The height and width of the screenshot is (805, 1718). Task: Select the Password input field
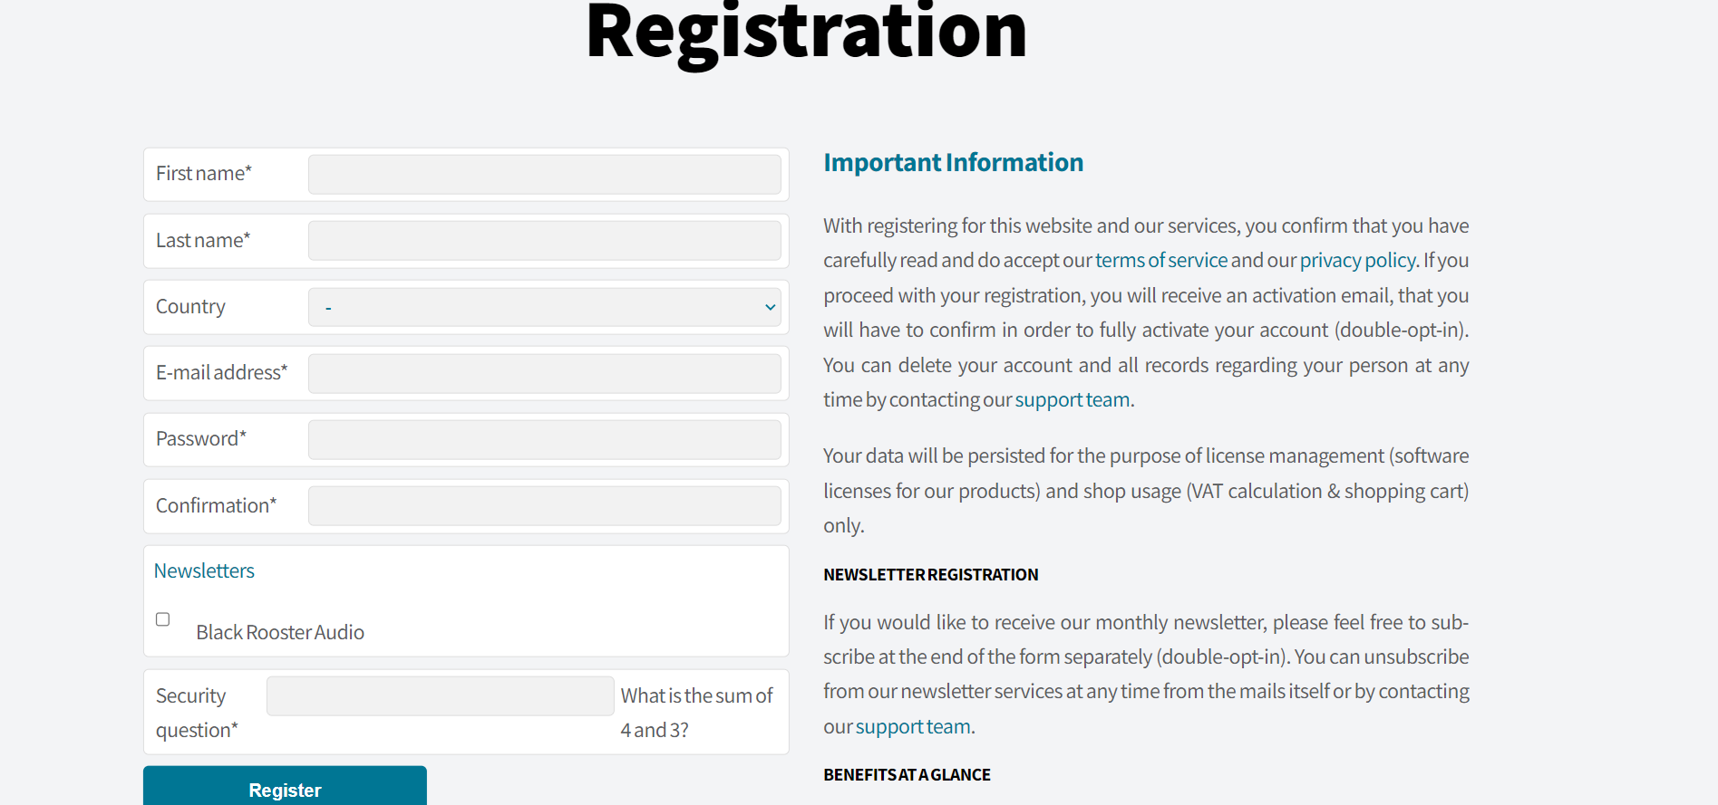[x=544, y=439]
